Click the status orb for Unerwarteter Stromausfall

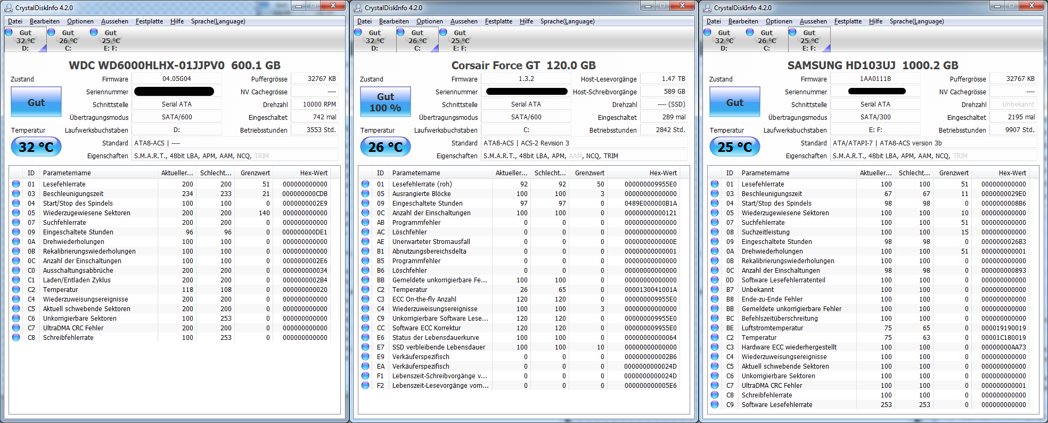365,241
